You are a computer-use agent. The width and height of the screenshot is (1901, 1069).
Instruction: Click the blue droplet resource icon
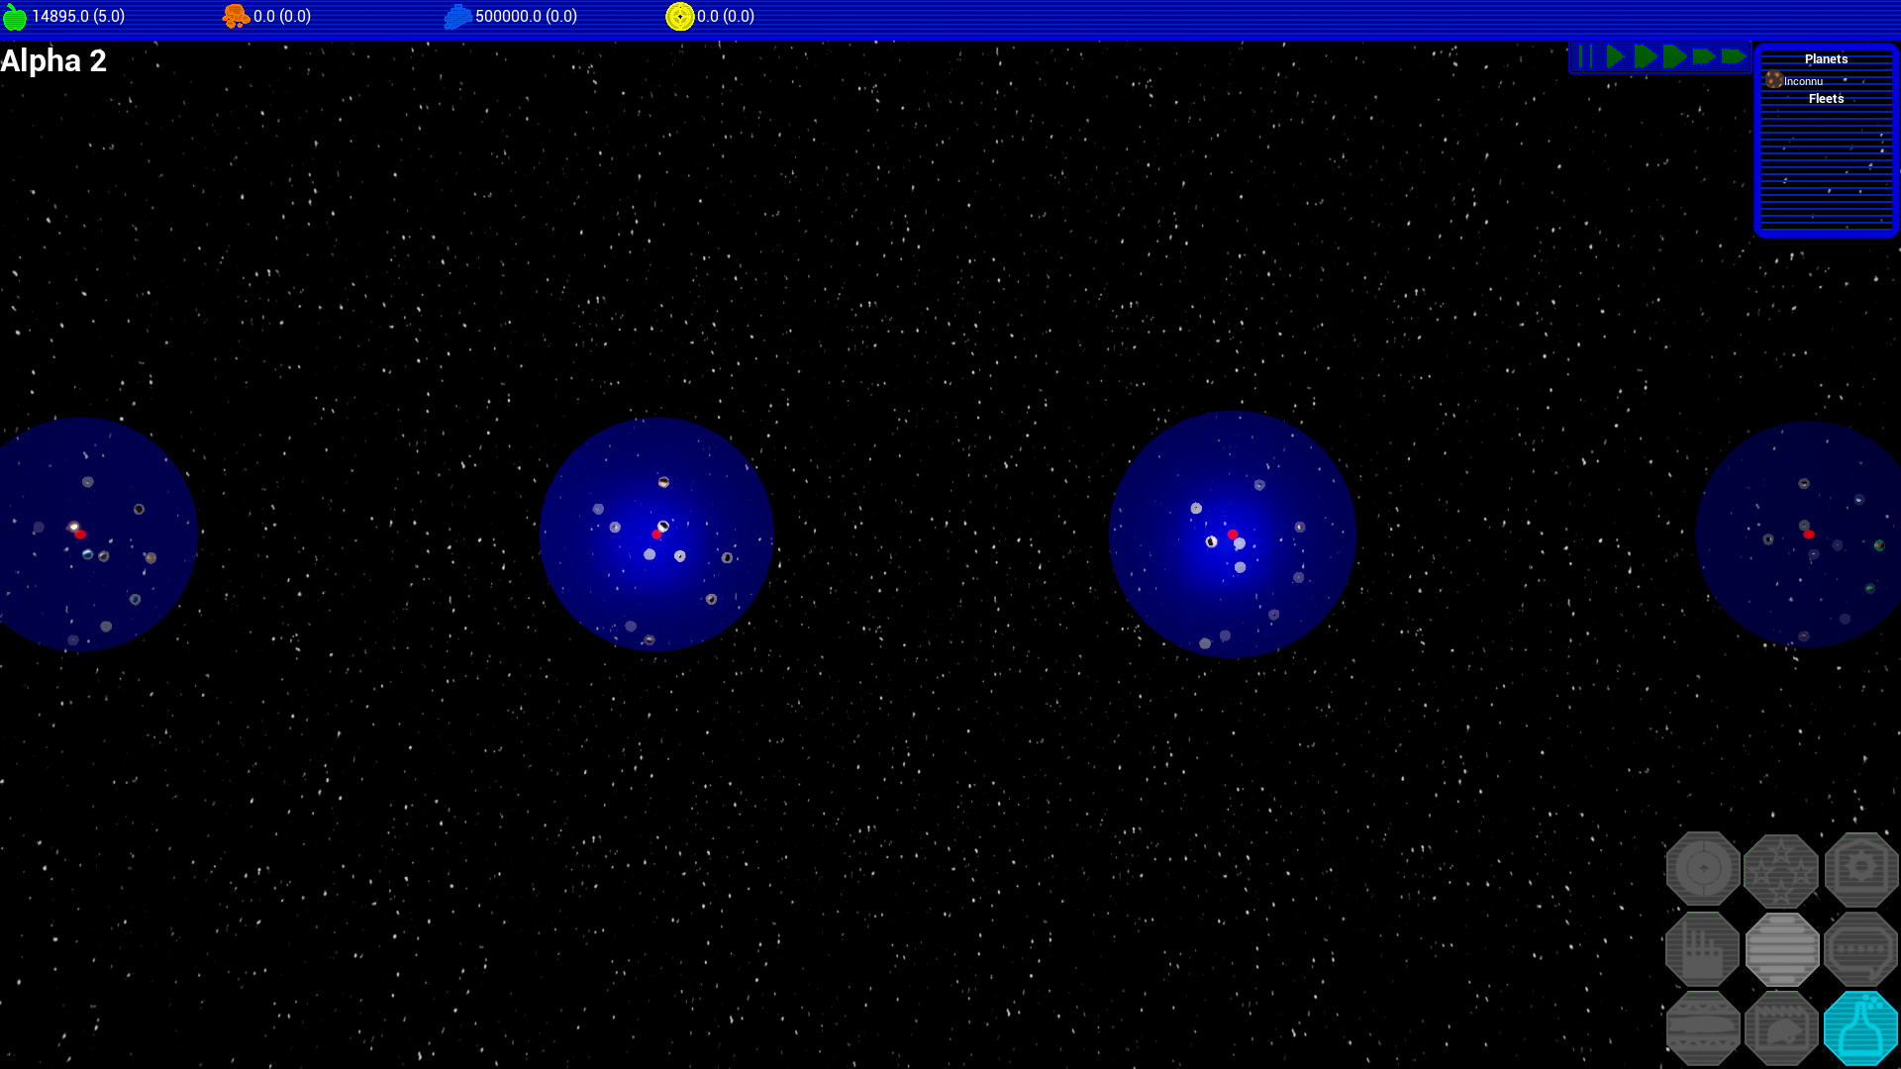(457, 17)
